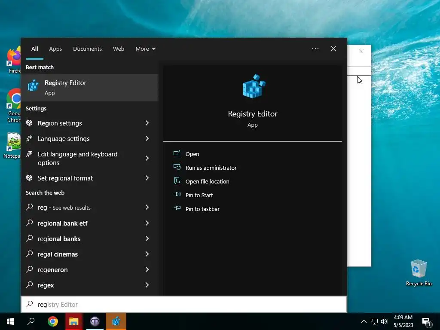Click the Registry Editor icon in best match
The image size is (440, 330).
(x=33, y=85)
